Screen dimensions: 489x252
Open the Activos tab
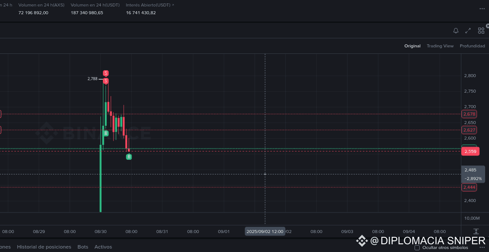coord(103,247)
